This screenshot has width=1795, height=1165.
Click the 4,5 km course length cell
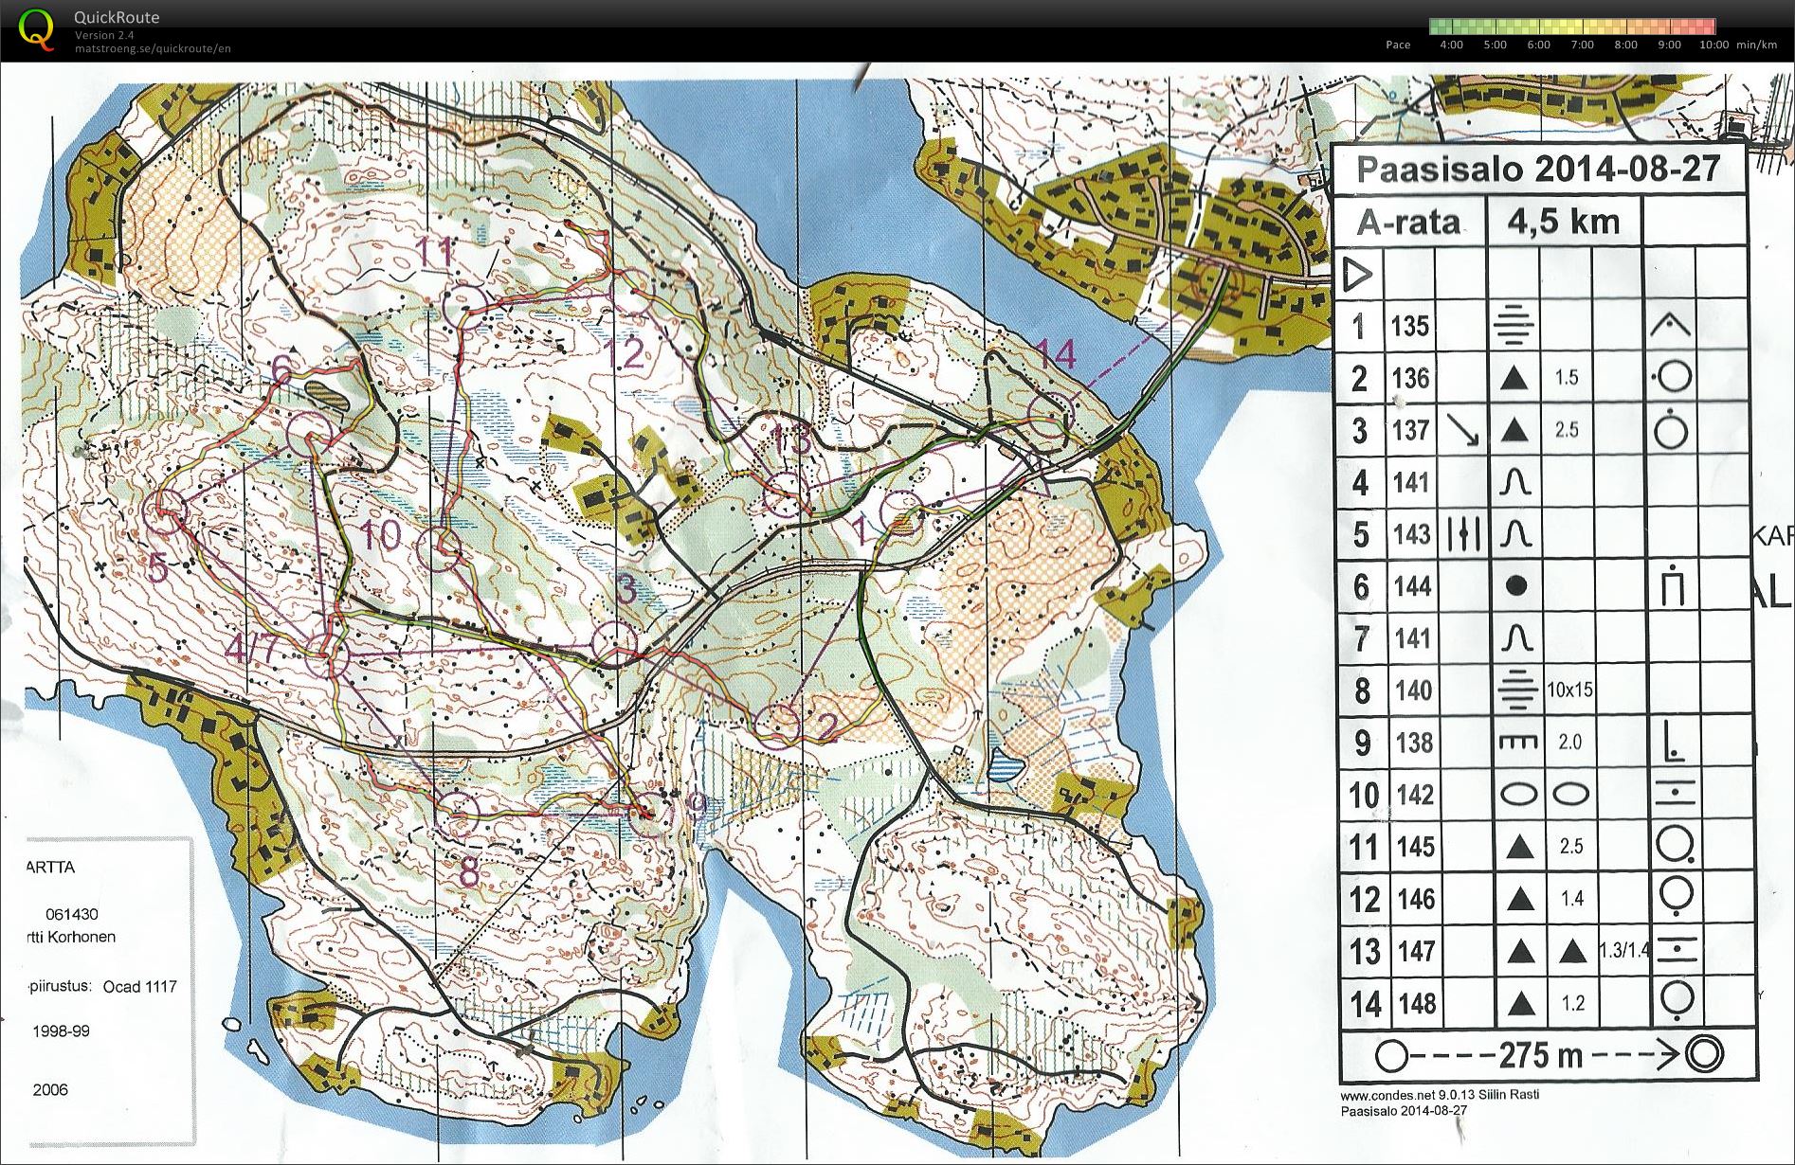tap(1564, 223)
